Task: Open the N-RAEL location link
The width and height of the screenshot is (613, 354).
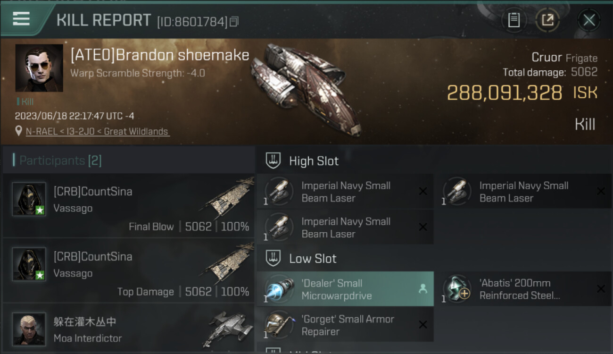Action: 98,132
